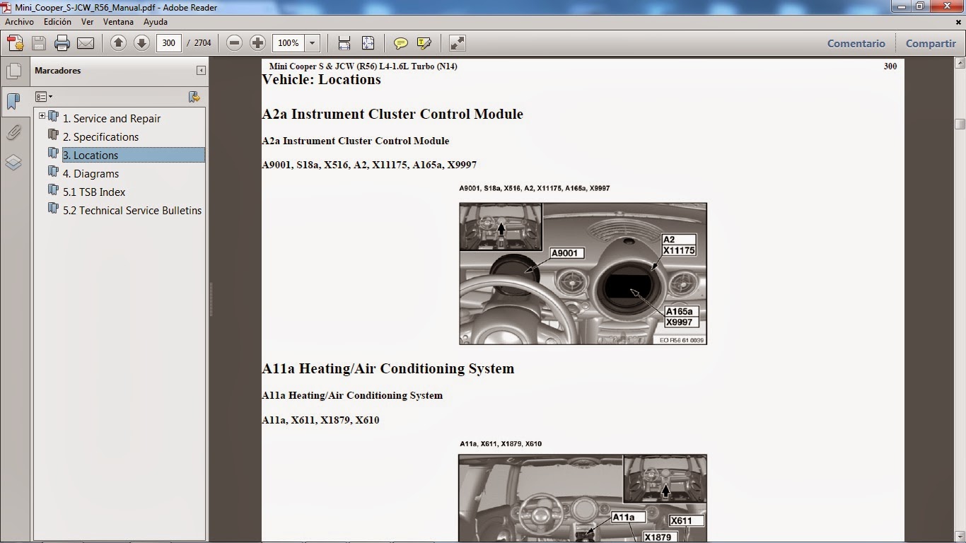Screen dimensions: 966x543
Task: Click the A11a Heating/Air Conditioning System heading
Action: click(x=388, y=368)
